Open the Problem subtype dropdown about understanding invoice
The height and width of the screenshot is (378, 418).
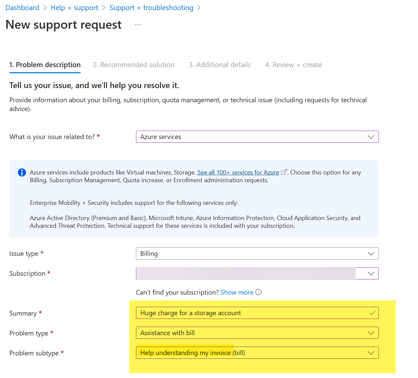pos(257,353)
